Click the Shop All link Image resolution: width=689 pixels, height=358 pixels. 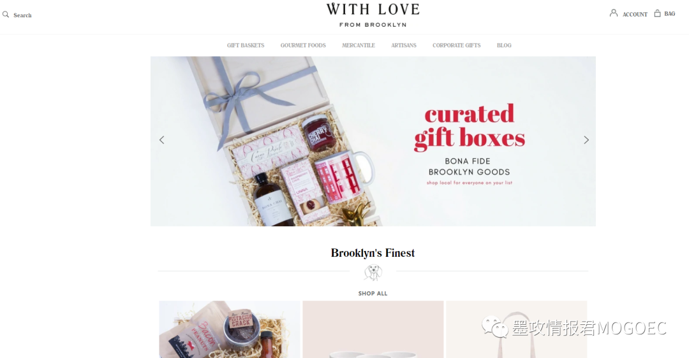tap(373, 294)
